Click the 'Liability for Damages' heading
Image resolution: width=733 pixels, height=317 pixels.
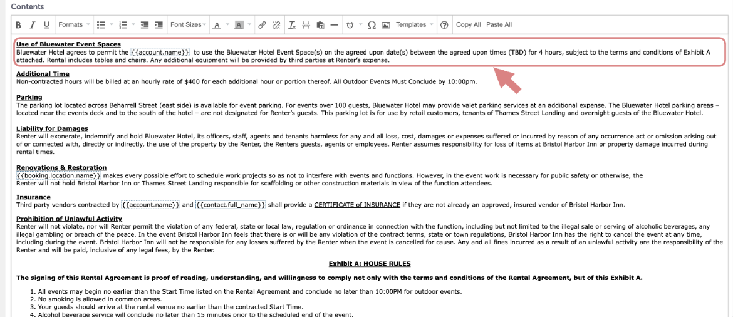tap(53, 128)
